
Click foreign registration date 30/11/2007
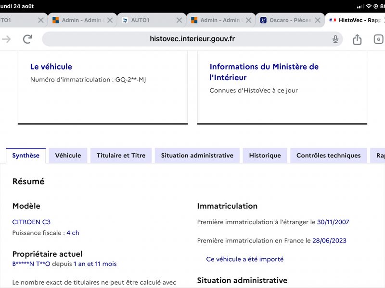(x=333, y=222)
